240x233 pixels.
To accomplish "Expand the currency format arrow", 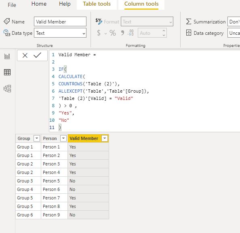I will coord(105,34).
